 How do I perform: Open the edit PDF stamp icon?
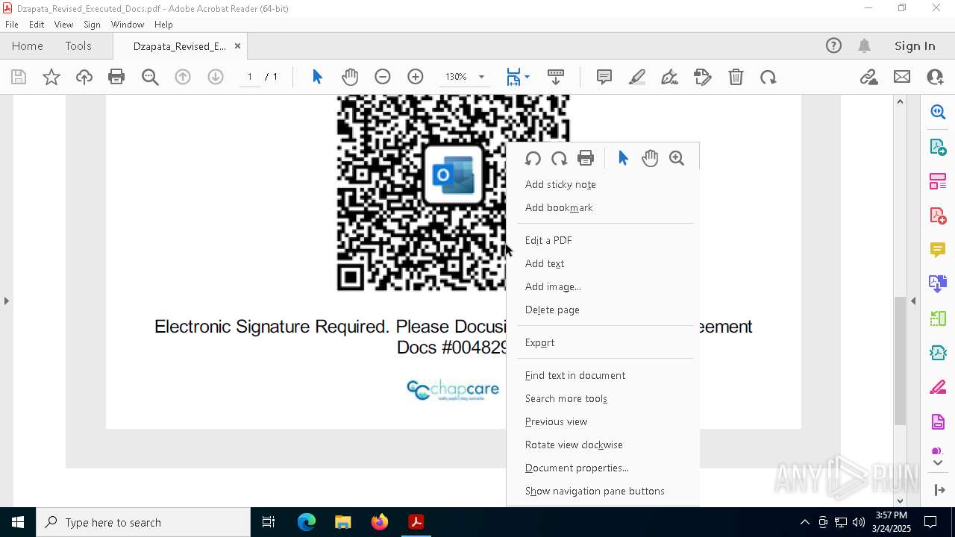tap(703, 77)
